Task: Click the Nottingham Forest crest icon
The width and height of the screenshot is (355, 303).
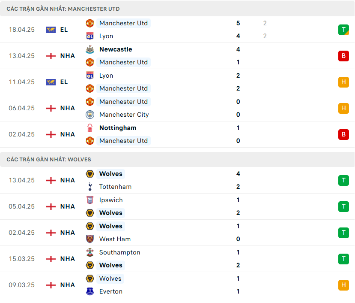Action: 90,128
